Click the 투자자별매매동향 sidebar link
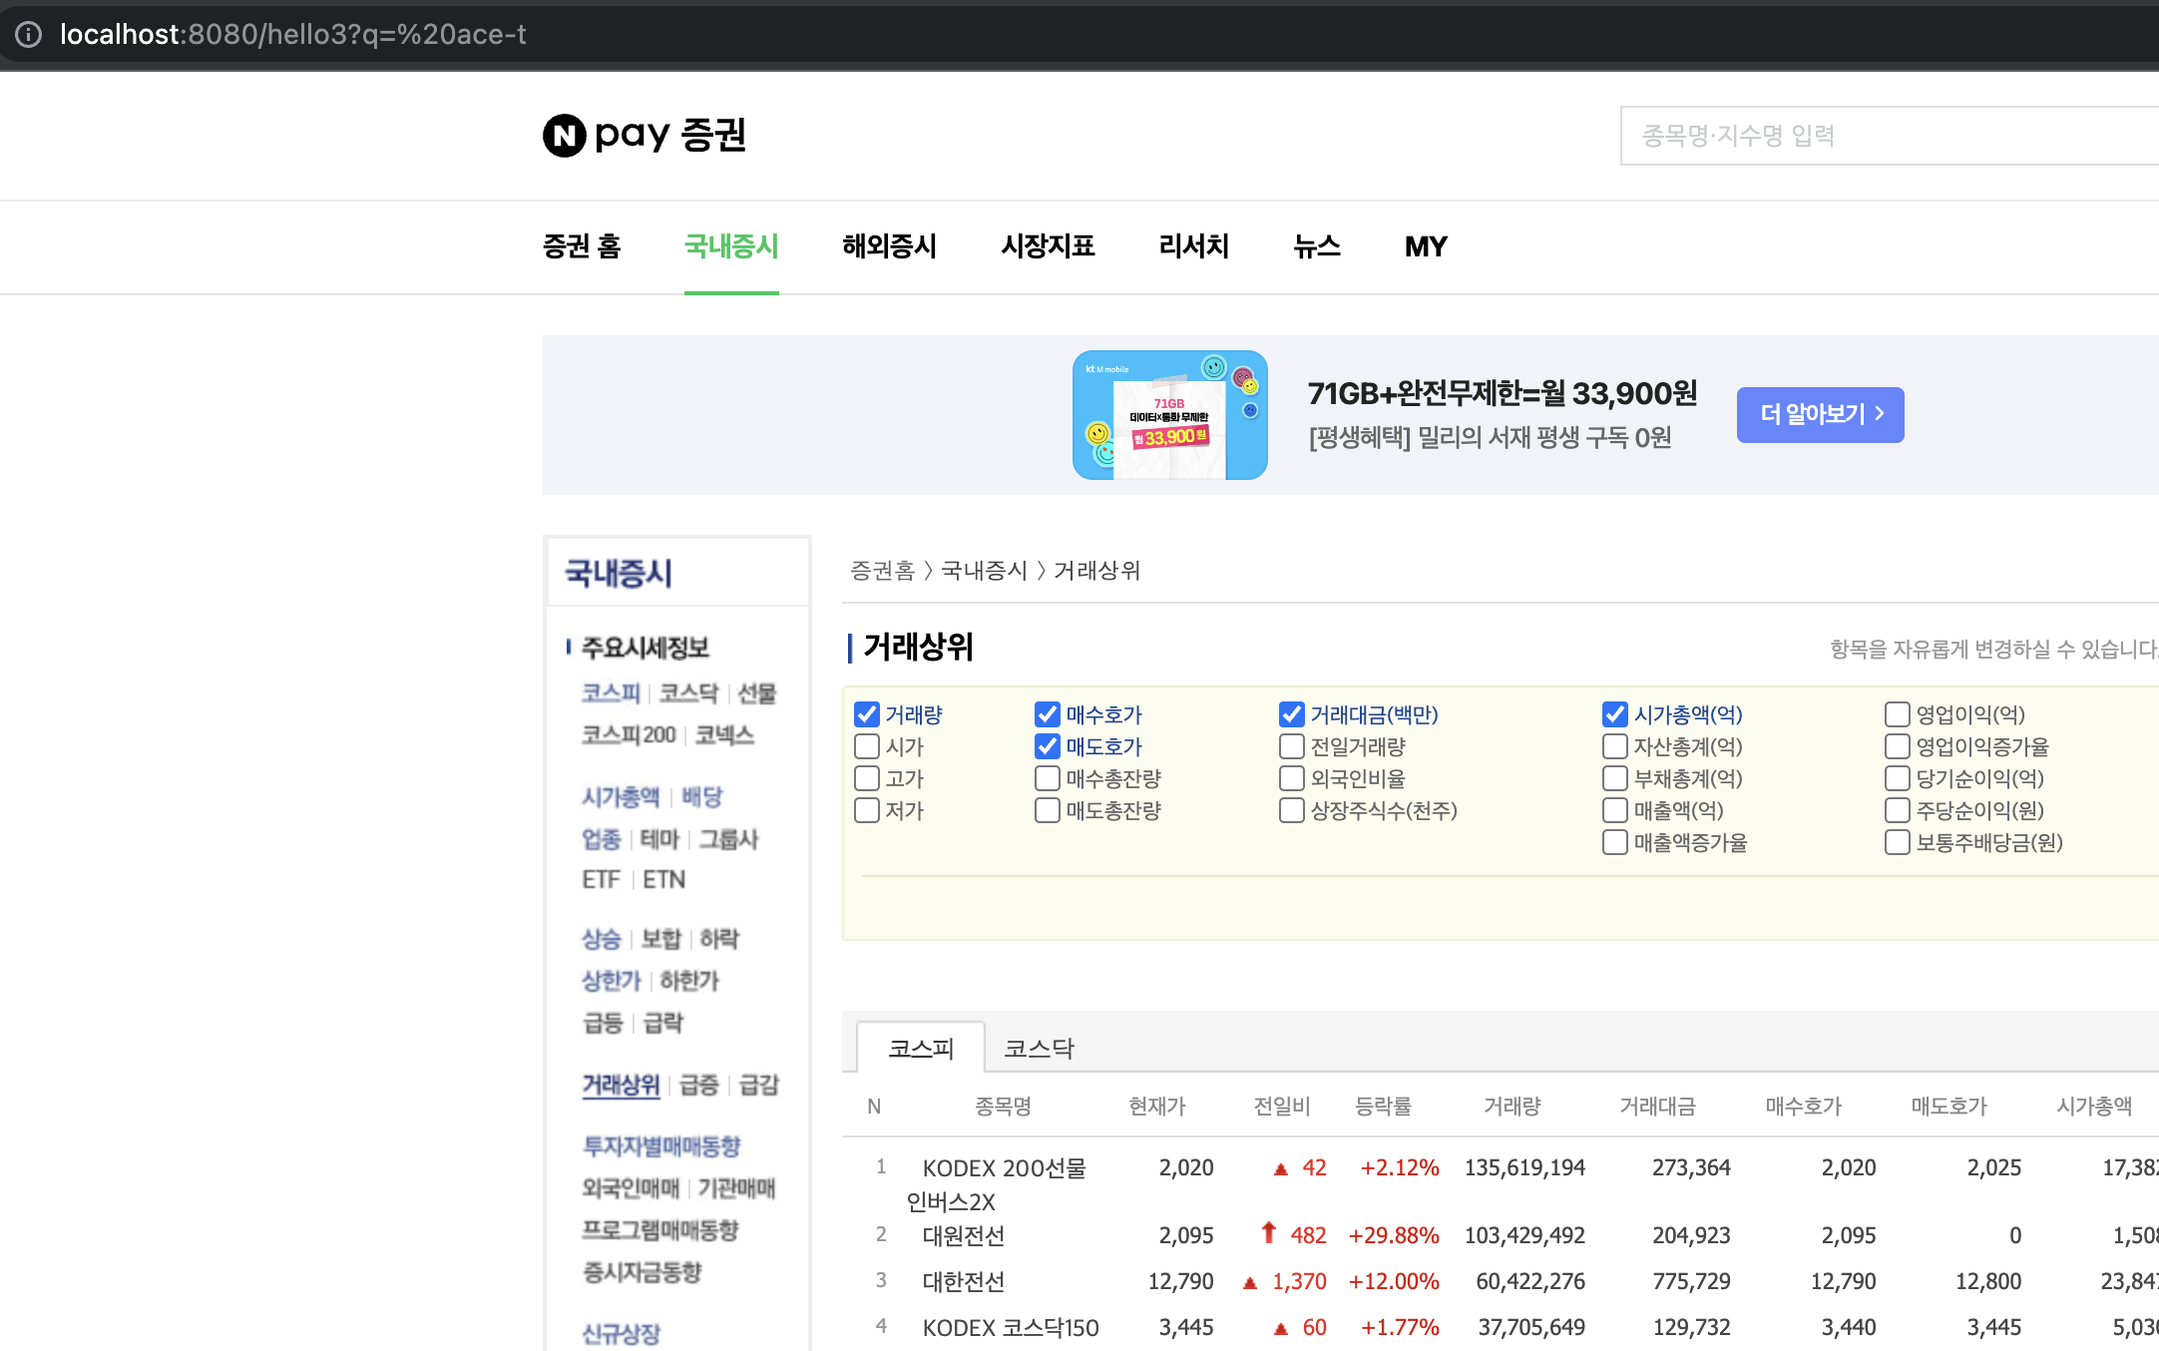This screenshot has height=1351, width=2159. [x=661, y=1146]
